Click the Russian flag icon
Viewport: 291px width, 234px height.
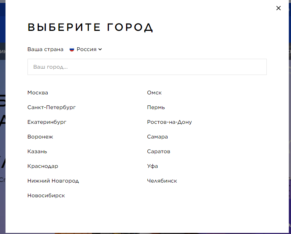pos(72,49)
